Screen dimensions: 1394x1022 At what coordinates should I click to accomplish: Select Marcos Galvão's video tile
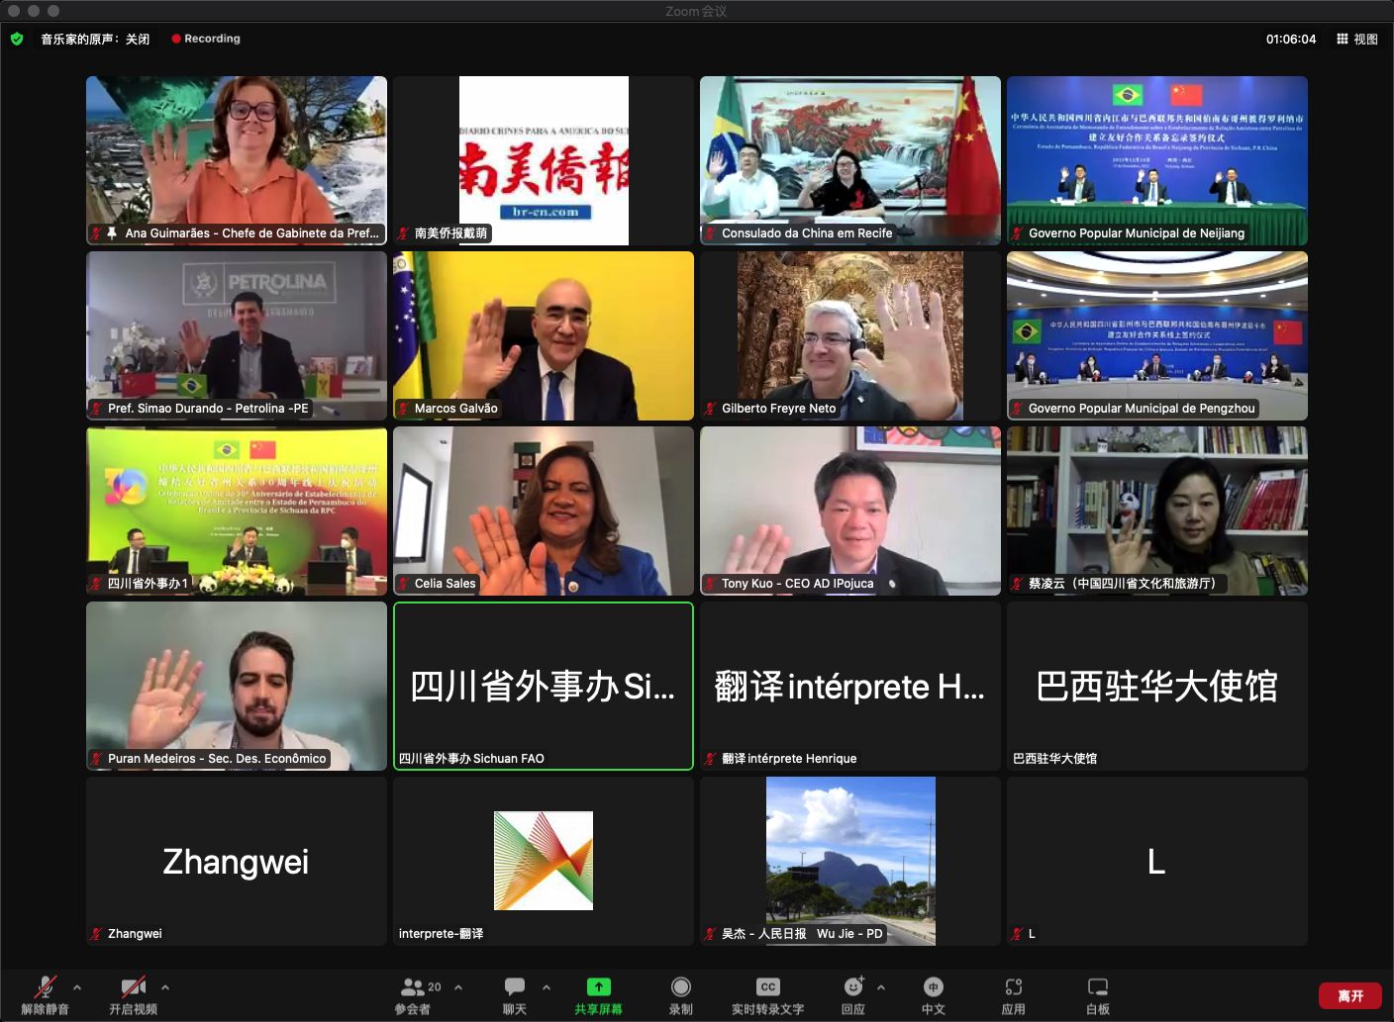544,335
